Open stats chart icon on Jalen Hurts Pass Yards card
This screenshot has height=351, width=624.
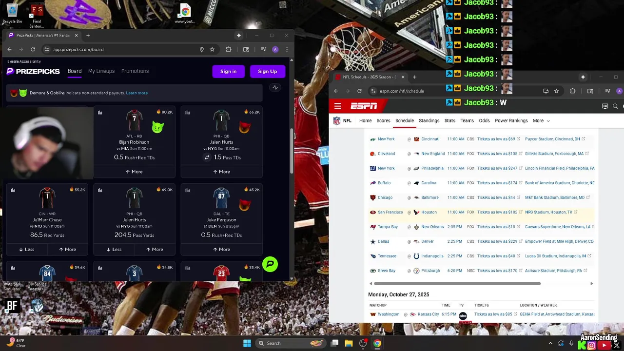tap(100, 190)
